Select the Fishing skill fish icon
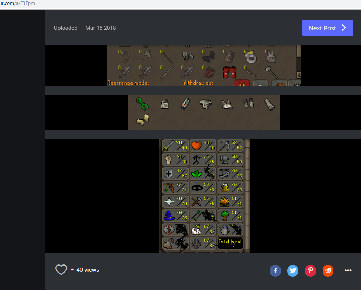The image size is (361, 290). click(224, 174)
